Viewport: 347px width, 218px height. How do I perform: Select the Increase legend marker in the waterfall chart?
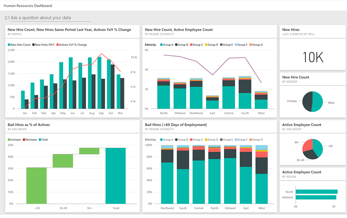pyautogui.click(x=9, y=140)
